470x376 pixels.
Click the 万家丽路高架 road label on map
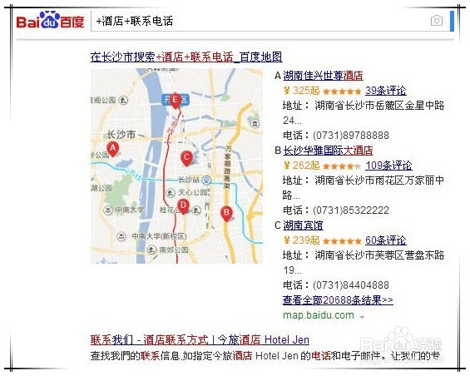[x=228, y=167]
